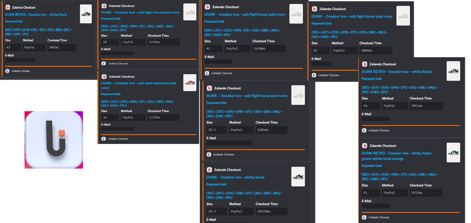Open sail/light bone title in 2628ms card

(245, 15)
